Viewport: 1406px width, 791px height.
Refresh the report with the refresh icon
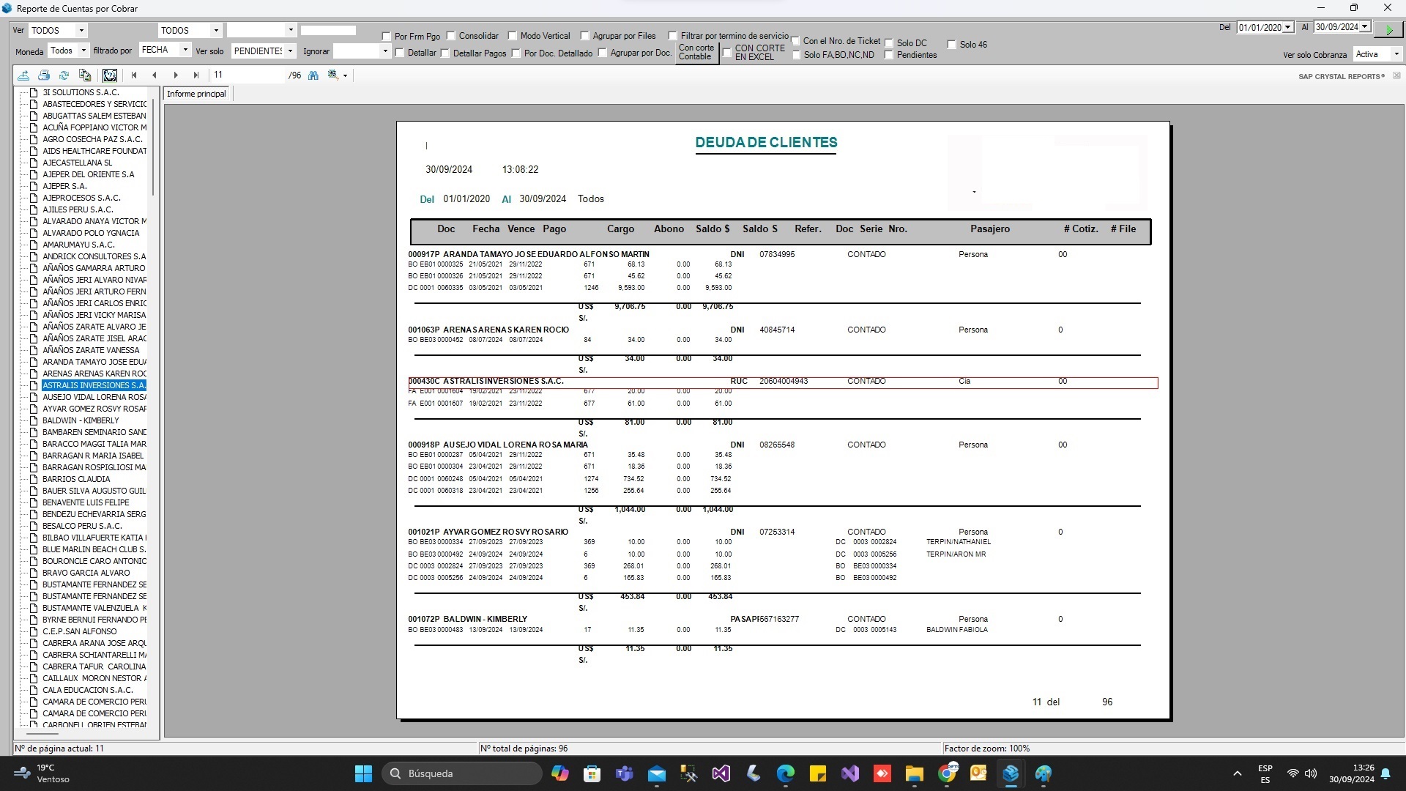point(64,75)
